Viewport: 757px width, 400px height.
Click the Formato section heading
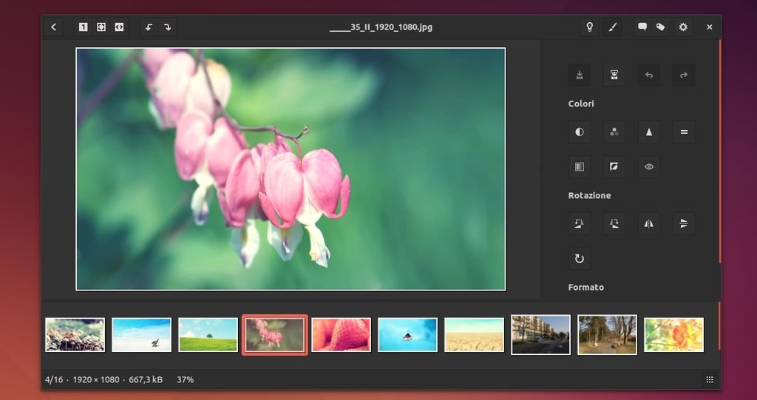pos(586,288)
